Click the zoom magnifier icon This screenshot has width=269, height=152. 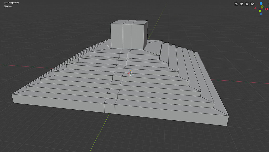point(252,4)
